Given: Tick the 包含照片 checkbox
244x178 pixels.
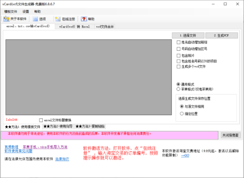Looking at the screenshot, I should [x=179, y=56].
